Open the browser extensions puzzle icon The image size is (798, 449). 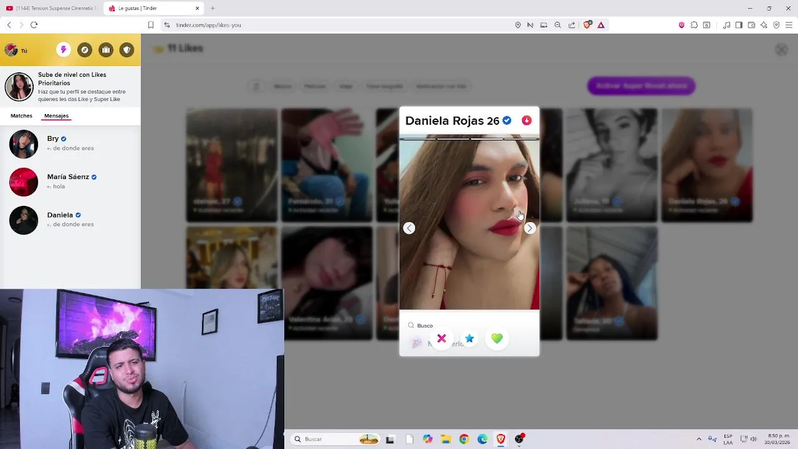(x=694, y=25)
